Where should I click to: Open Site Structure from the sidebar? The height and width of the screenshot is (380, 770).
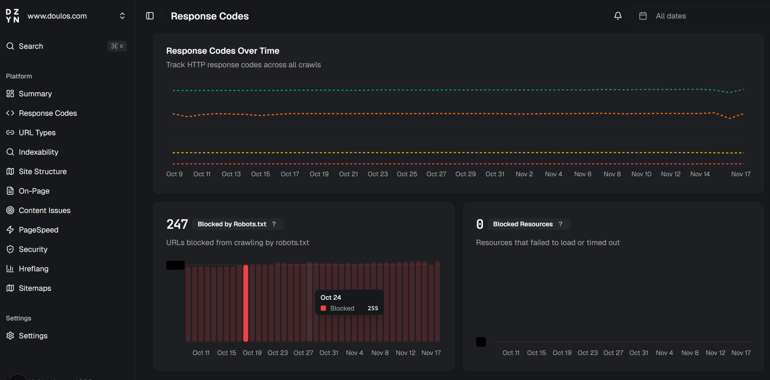pos(10,171)
